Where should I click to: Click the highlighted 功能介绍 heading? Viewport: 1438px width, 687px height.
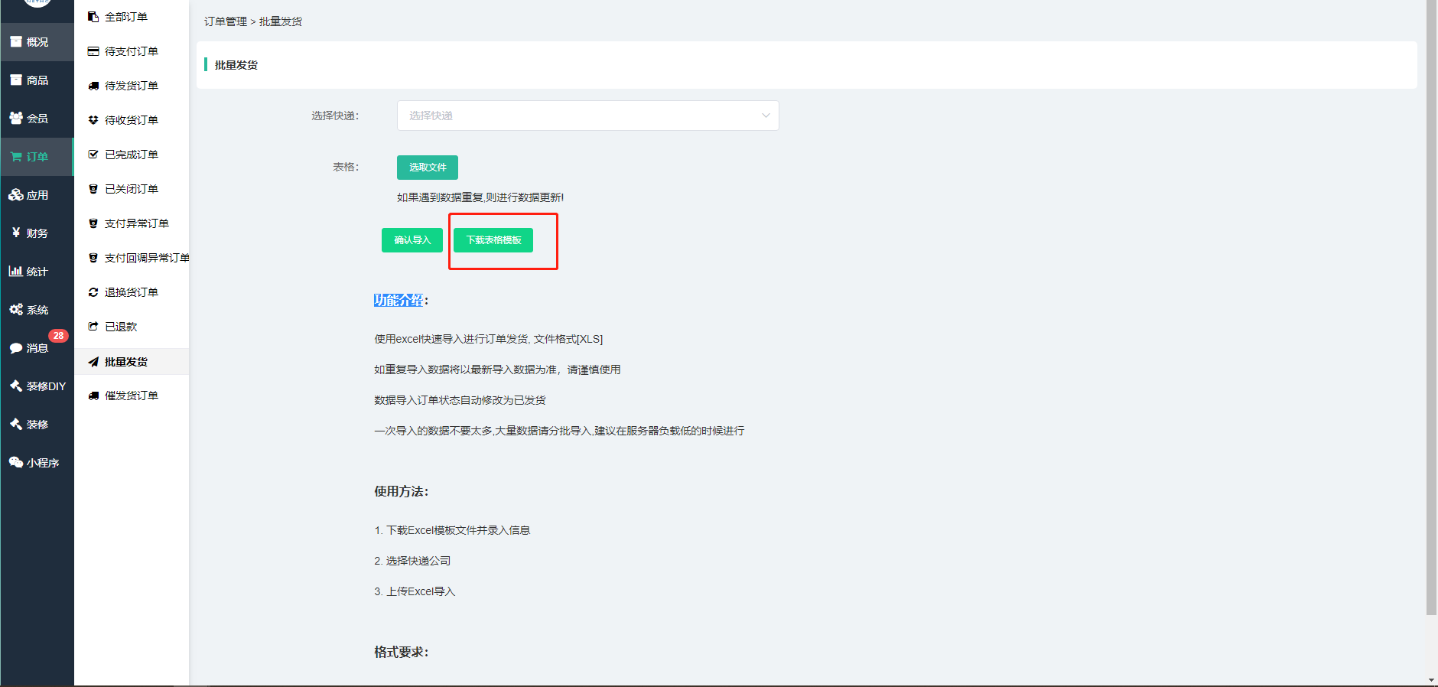(399, 300)
